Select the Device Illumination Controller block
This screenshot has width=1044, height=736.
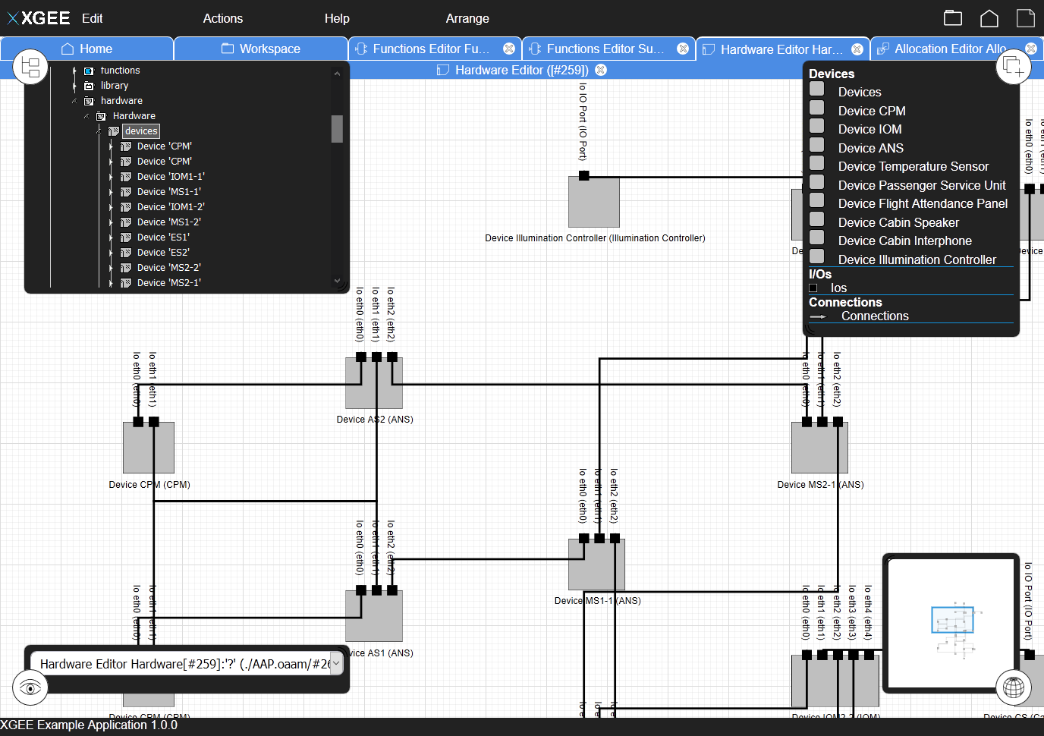click(594, 202)
